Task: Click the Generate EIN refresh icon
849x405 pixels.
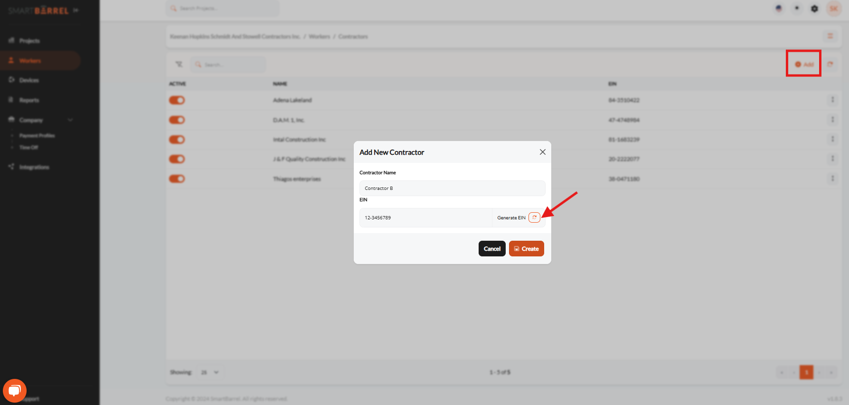Action: (x=534, y=217)
